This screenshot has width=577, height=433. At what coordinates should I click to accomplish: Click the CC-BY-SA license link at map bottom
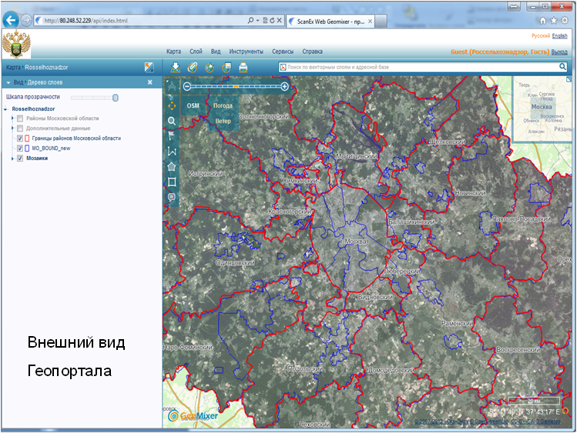tap(522, 421)
